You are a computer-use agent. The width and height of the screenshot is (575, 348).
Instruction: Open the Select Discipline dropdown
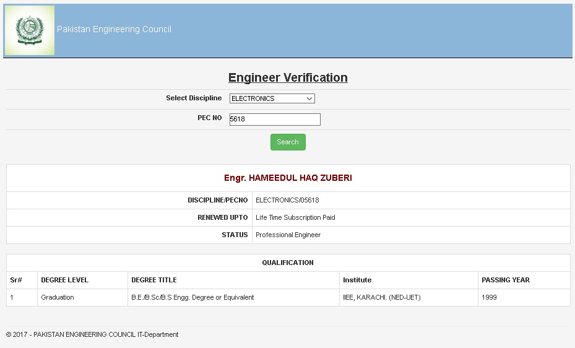coord(272,98)
